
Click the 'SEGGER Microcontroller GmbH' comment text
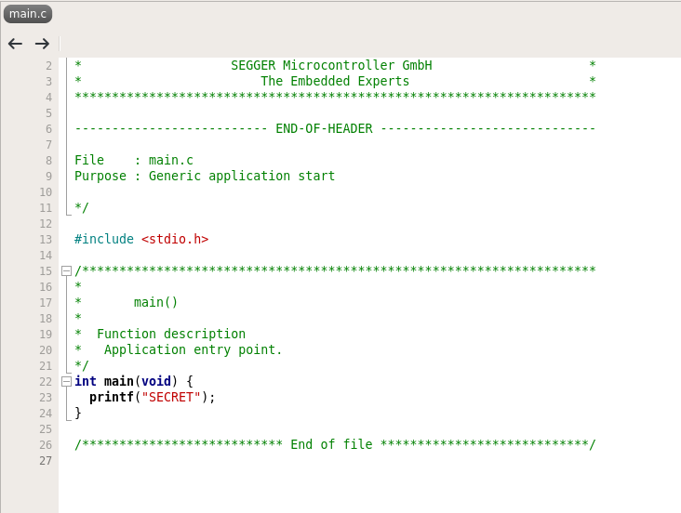pyautogui.click(x=331, y=65)
